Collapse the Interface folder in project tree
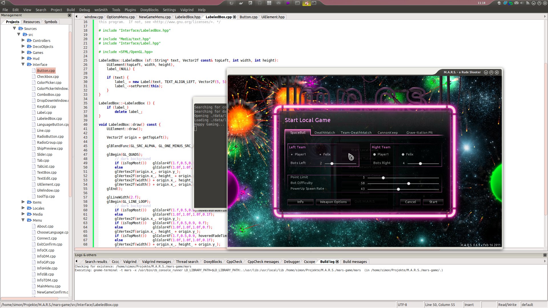 (x=23, y=64)
